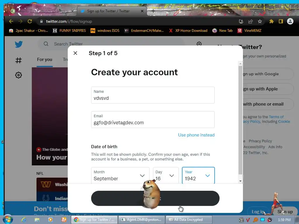The image size is (299, 224).
Task: Switch to Agent.DMR@proton taskbar window
Action: 142,220
